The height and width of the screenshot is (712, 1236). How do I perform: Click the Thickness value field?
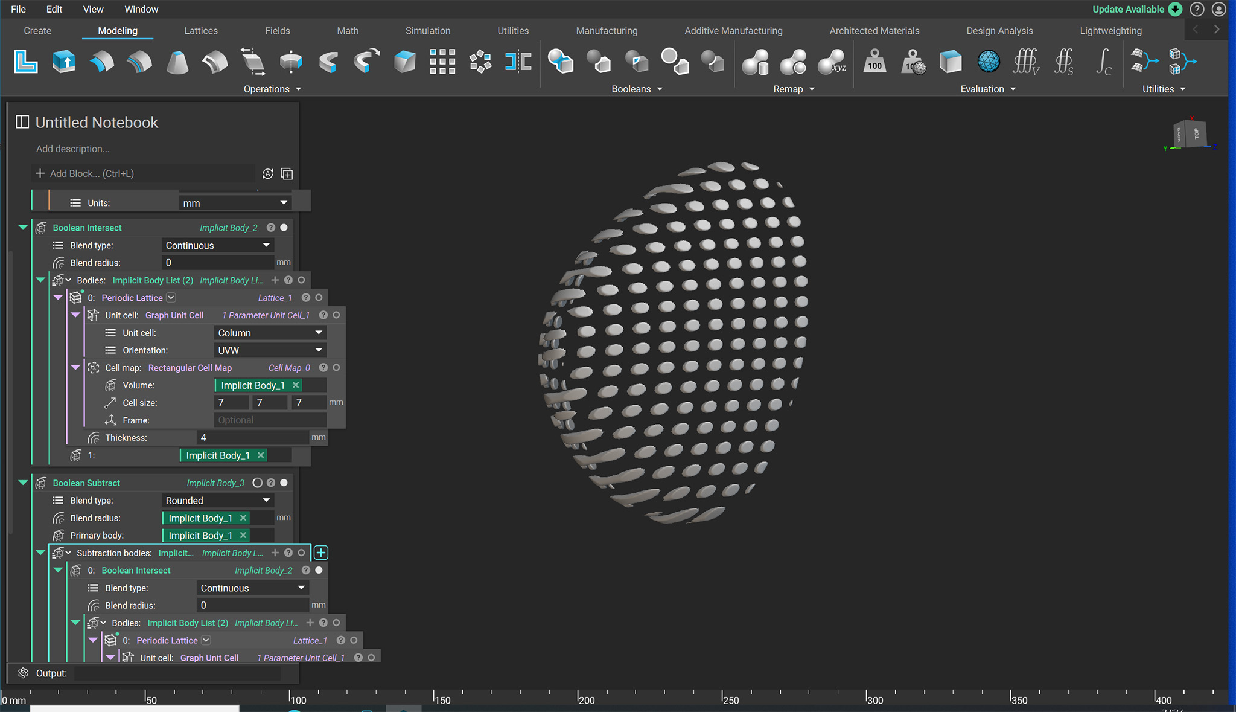tap(252, 438)
